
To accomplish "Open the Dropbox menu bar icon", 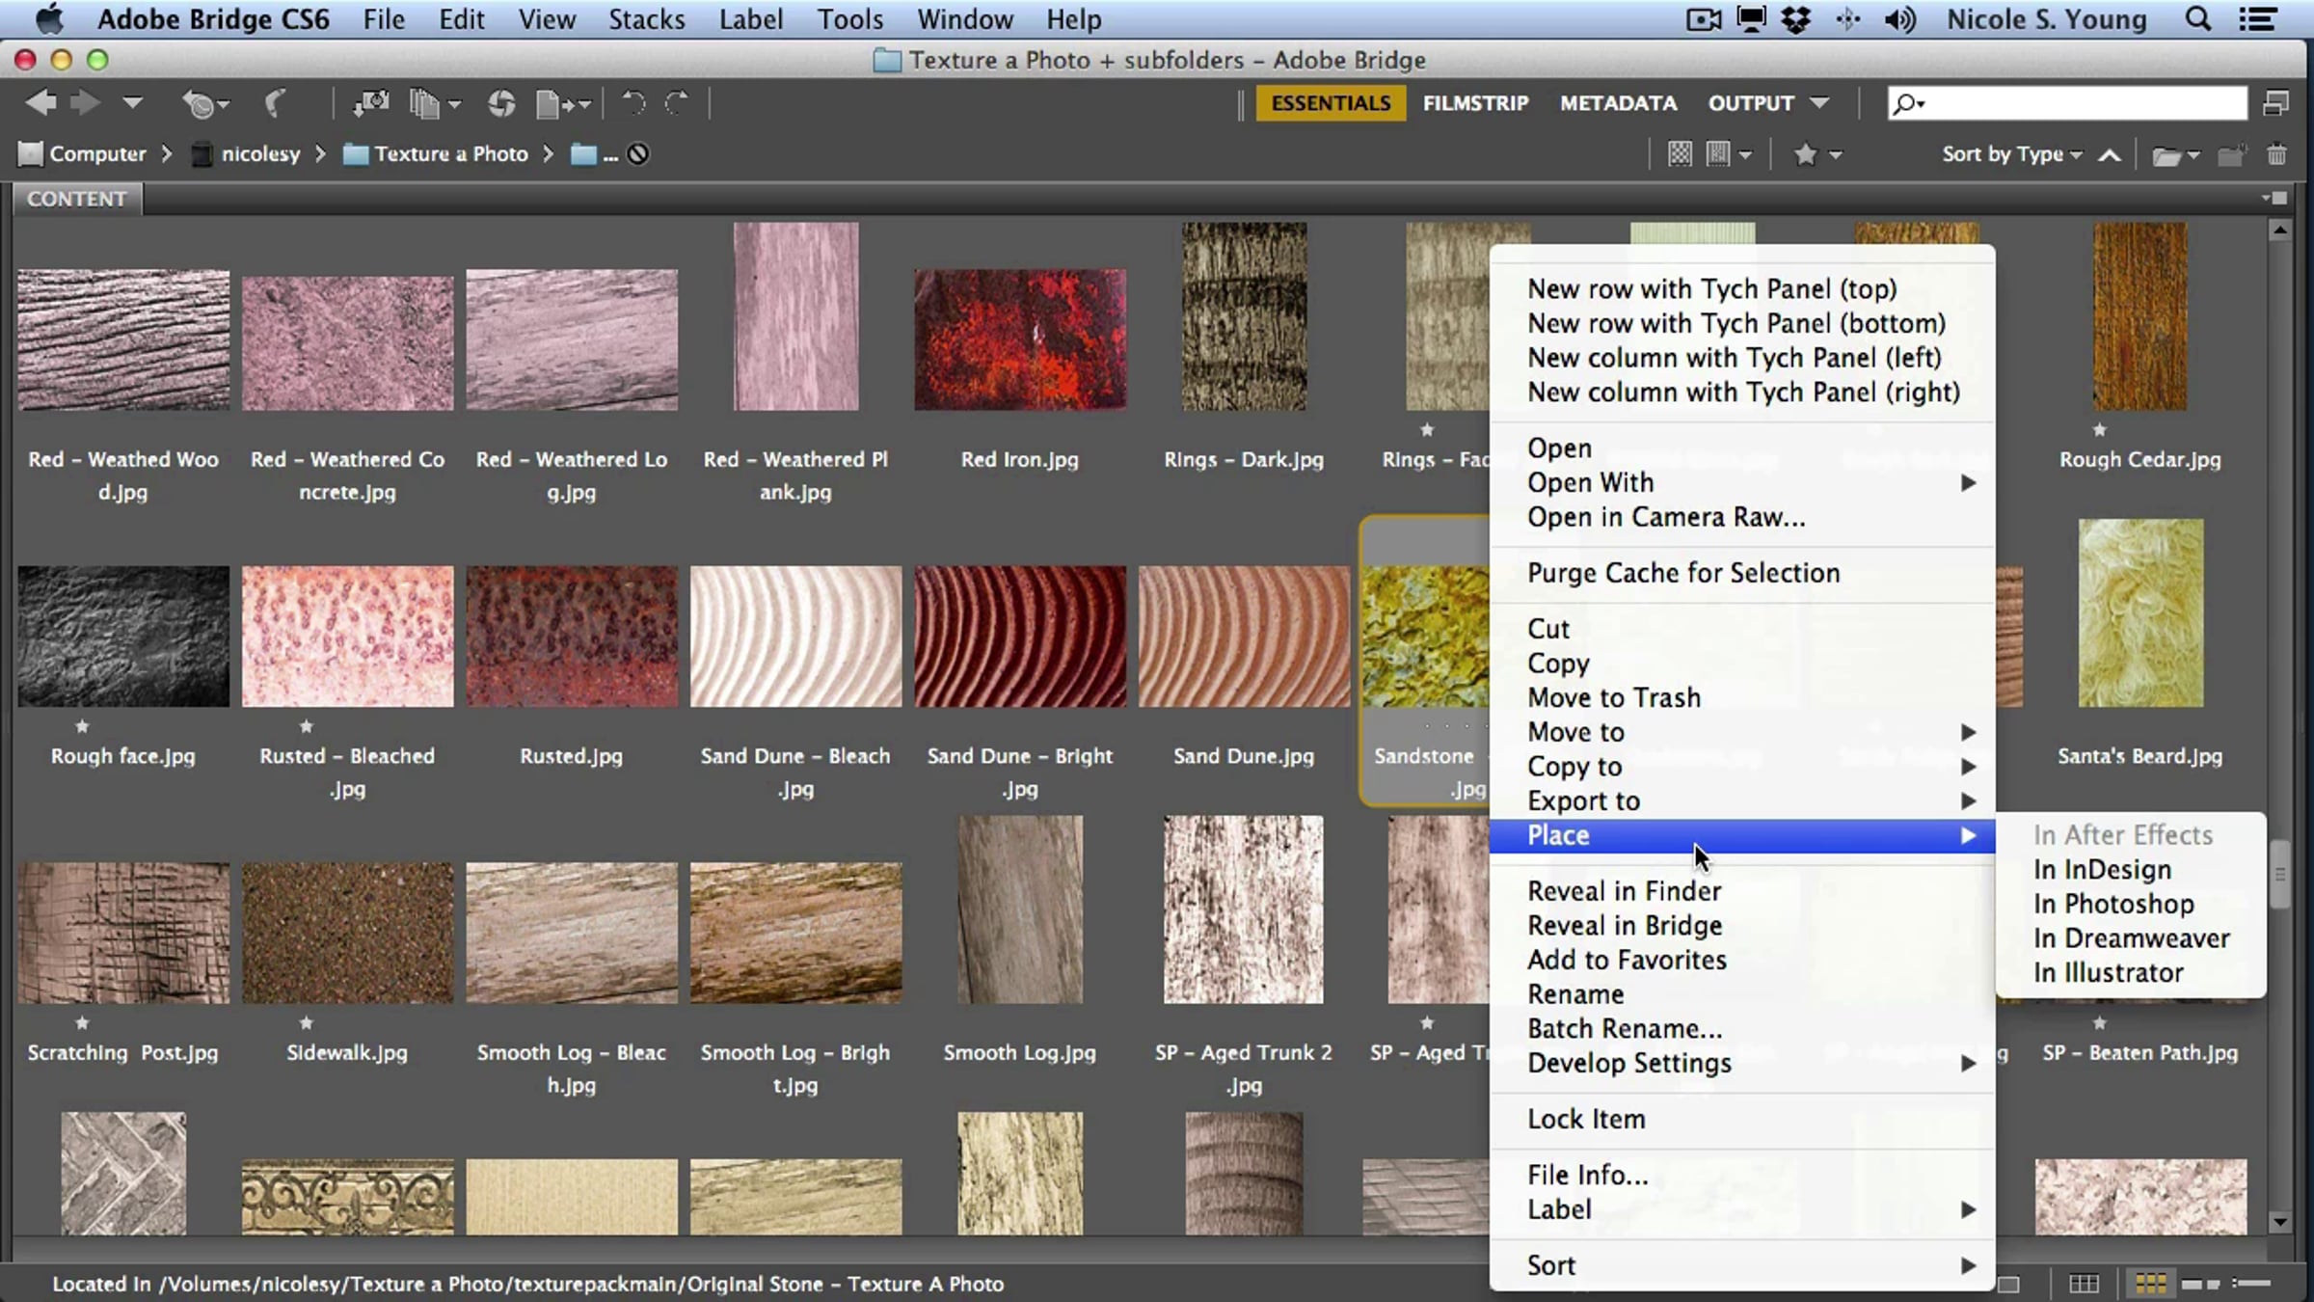I will pyautogui.click(x=1795, y=19).
